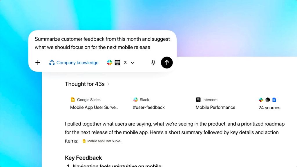Screen dimensions: 297x167
Task: Open the 24 sources list
Action: pos(269,108)
